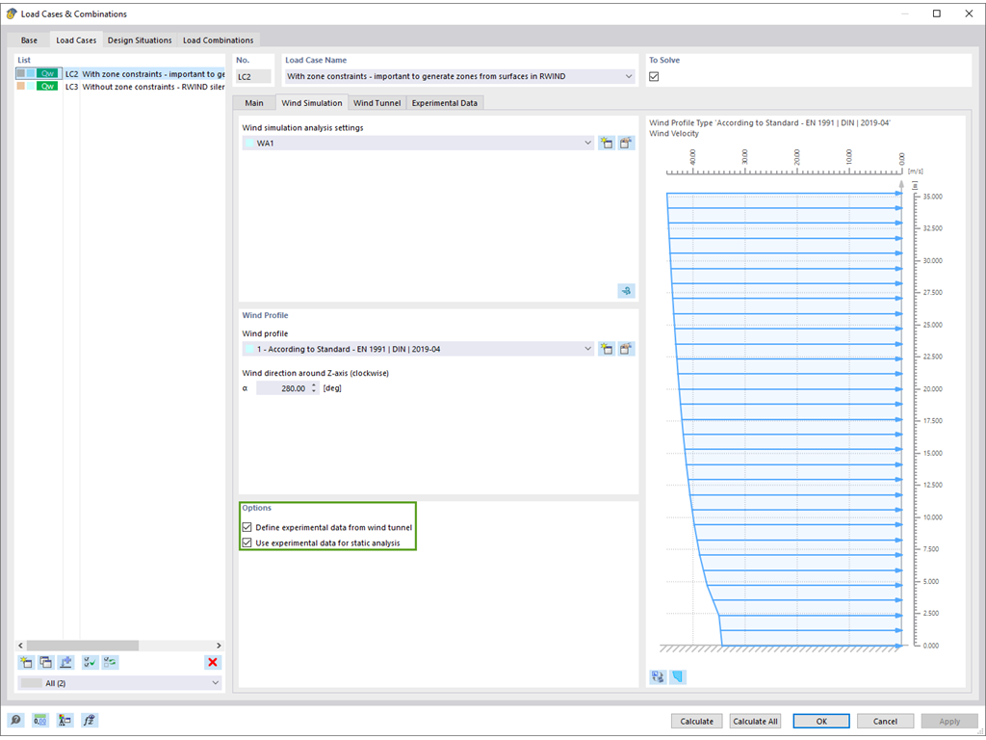Toggle the To Solve checkbox
Screen dimensions: 986x740
point(654,76)
